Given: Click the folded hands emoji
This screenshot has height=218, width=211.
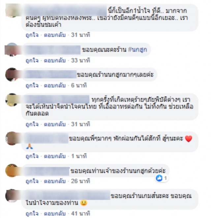Looking at the screenshot, I should click(x=29, y=146).
